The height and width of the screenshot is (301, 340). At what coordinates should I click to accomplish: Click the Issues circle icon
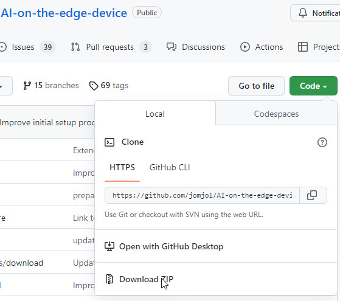click(x=3, y=47)
